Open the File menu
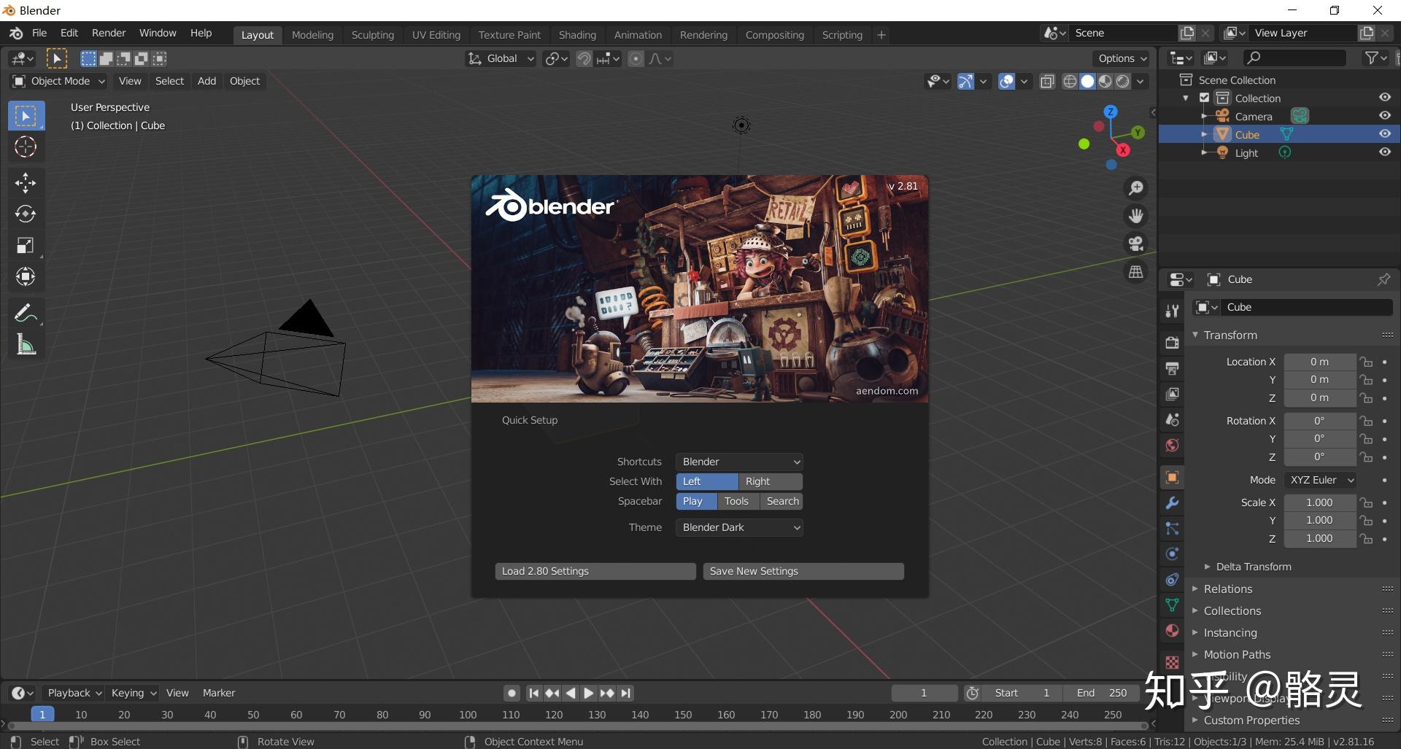Image resolution: width=1401 pixels, height=749 pixels. pyautogui.click(x=39, y=33)
